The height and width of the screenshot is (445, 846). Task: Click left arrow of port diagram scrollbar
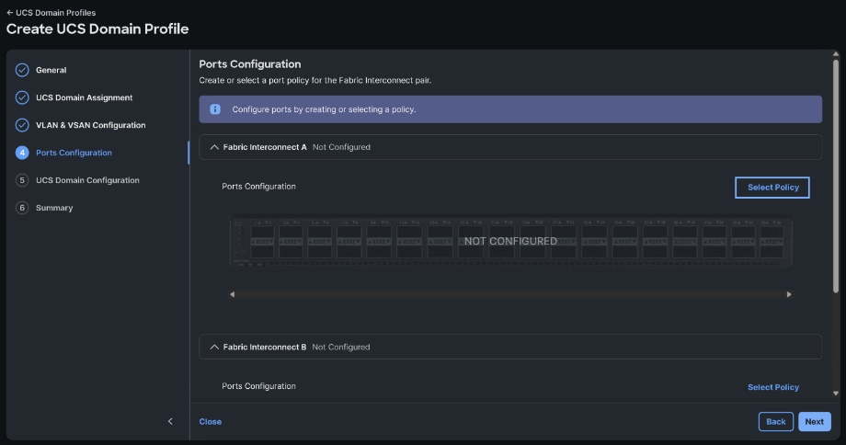click(x=233, y=294)
